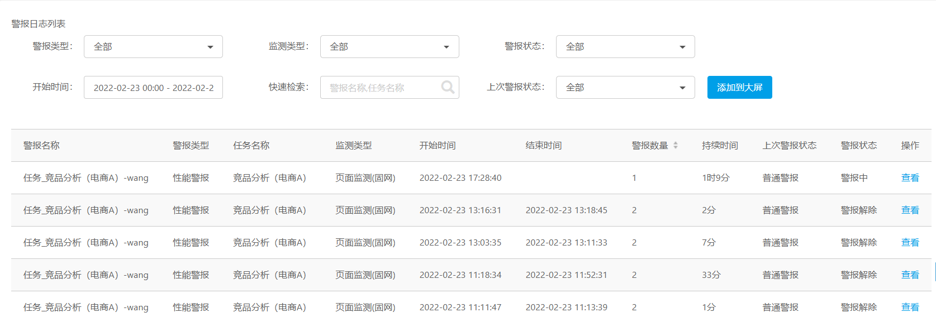Screen dimensions: 936x322
Task: Click the 添加到大屏 button
Action: pyautogui.click(x=739, y=88)
